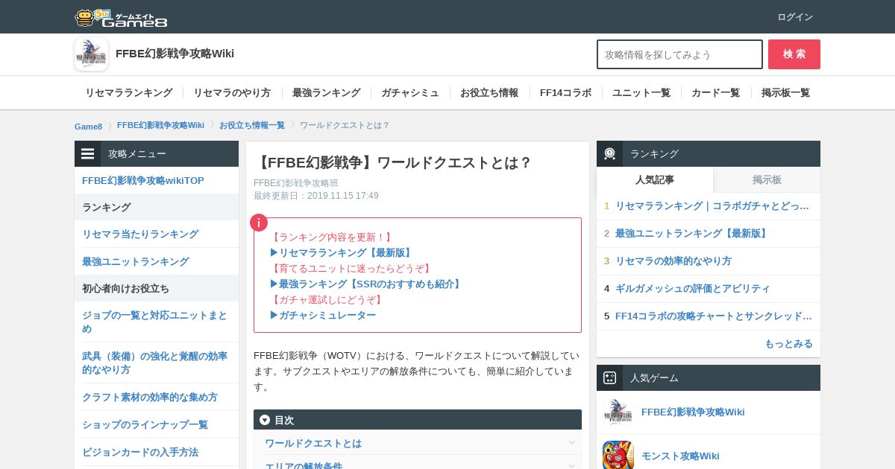Screen dimensions: 895x469
Task: Open カード一覧 in top navigation
Action: pos(716,93)
